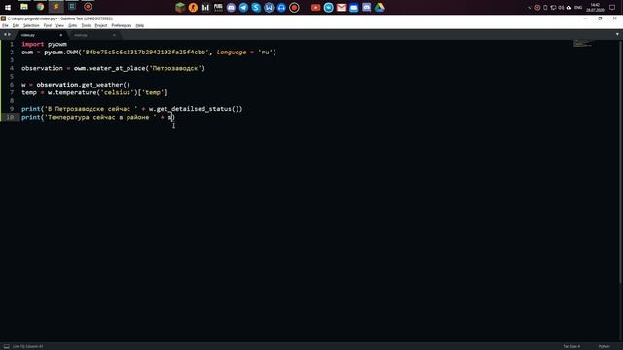Viewport: 623px width, 350px height.
Task: Open the volume control in system tray
Action: click(x=561, y=7)
